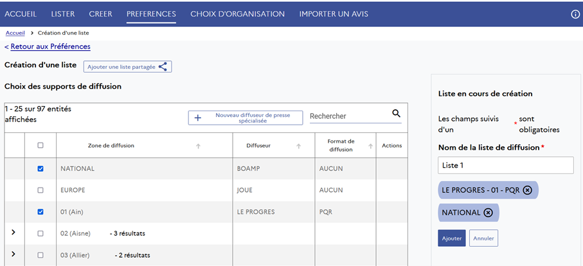The height and width of the screenshot is (266, 583).
Task: Check the 03 (Allier) row checkbox
Action: [x=40, y=255]
